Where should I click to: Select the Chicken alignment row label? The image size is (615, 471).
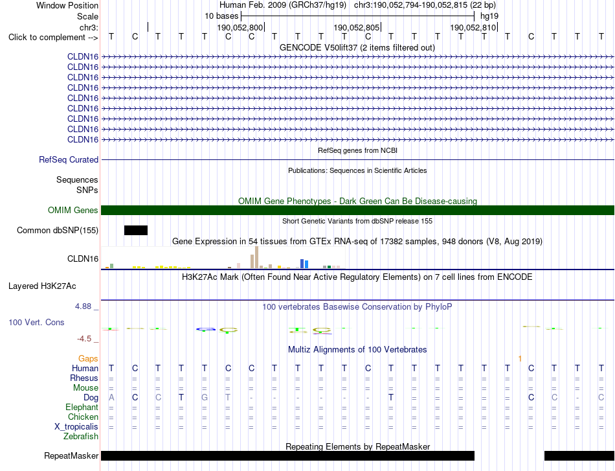click(x=83, y=417)
